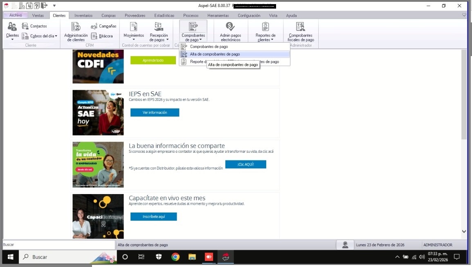
Task: Click the ¡Clic AQUÍ! button
Action: 246,164
